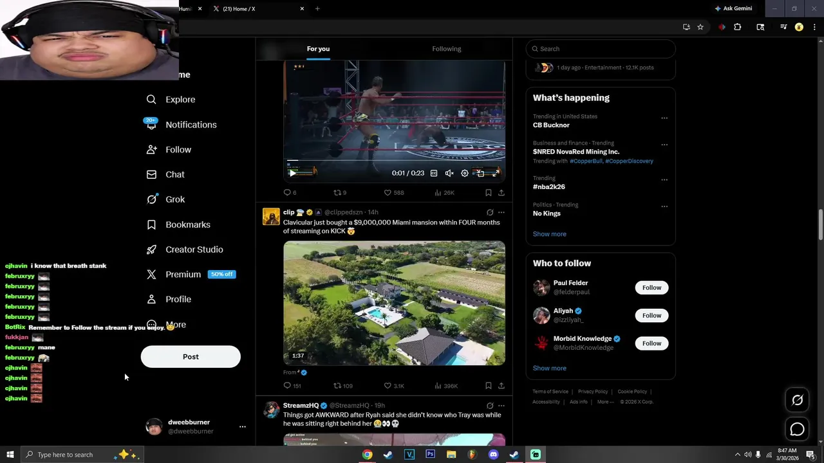Open new browser tab
The width and height of the screenshot is (824, 463).
click(x=317, y=9)
